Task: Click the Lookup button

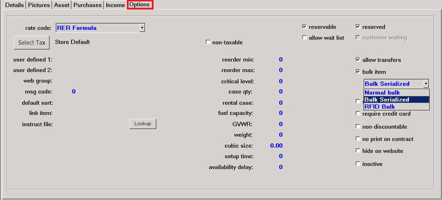Action: pos(143,123)
